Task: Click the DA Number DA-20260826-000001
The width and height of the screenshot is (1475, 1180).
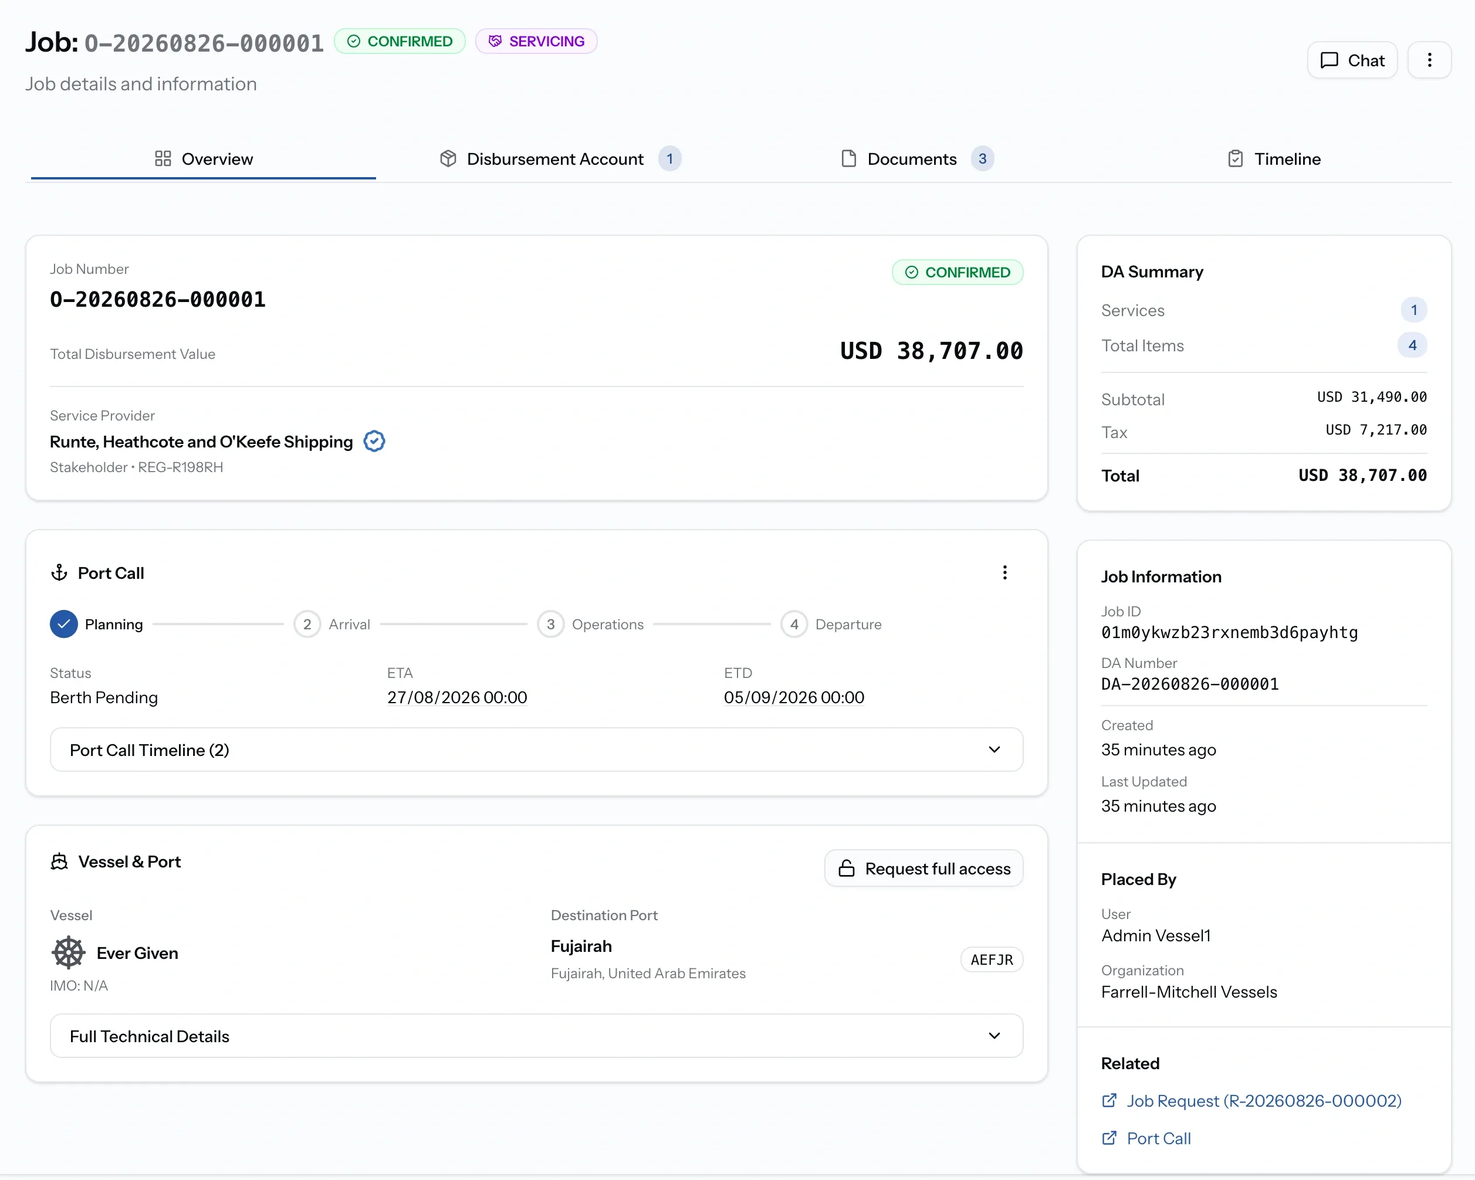Action: pyautogui.click(x=1190, y=684)
